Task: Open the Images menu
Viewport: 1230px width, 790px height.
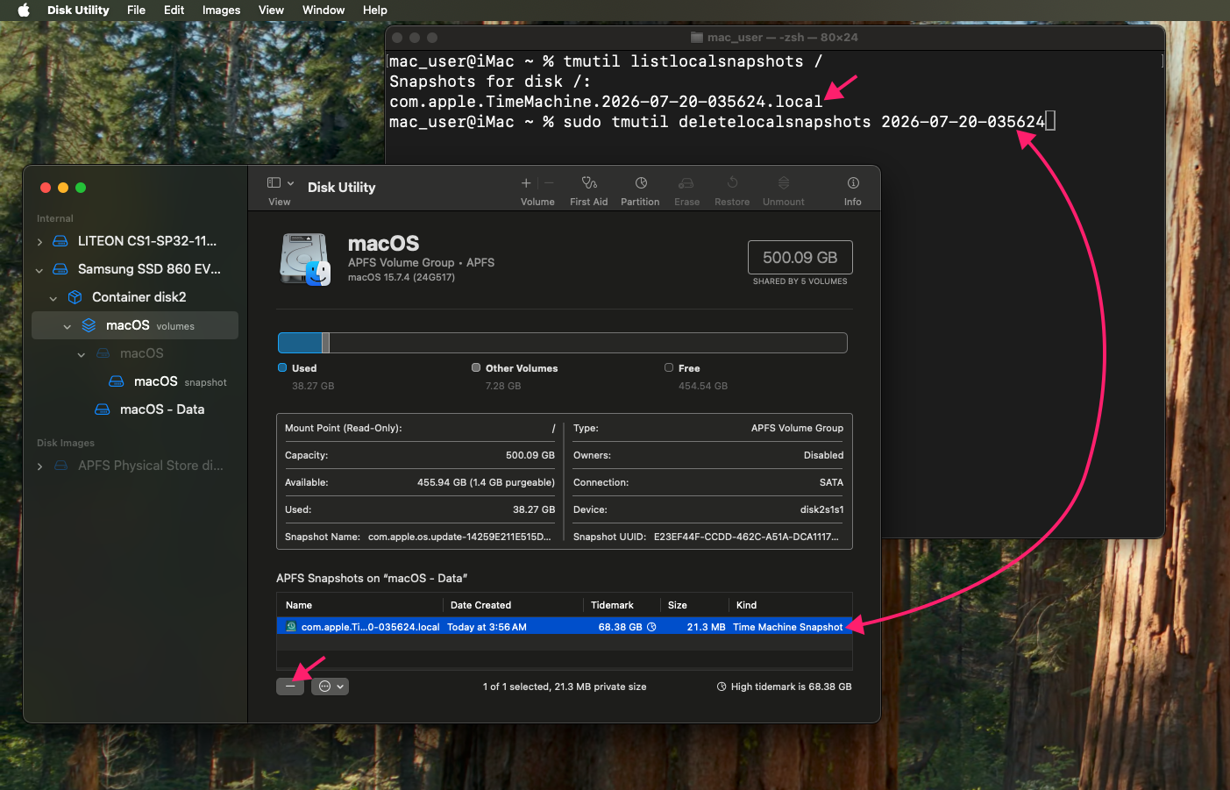Action: pos(221,10)
